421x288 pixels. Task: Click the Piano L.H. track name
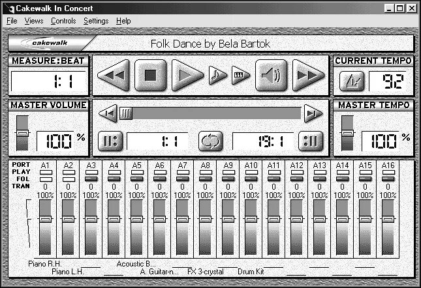[x=68, y=272]
